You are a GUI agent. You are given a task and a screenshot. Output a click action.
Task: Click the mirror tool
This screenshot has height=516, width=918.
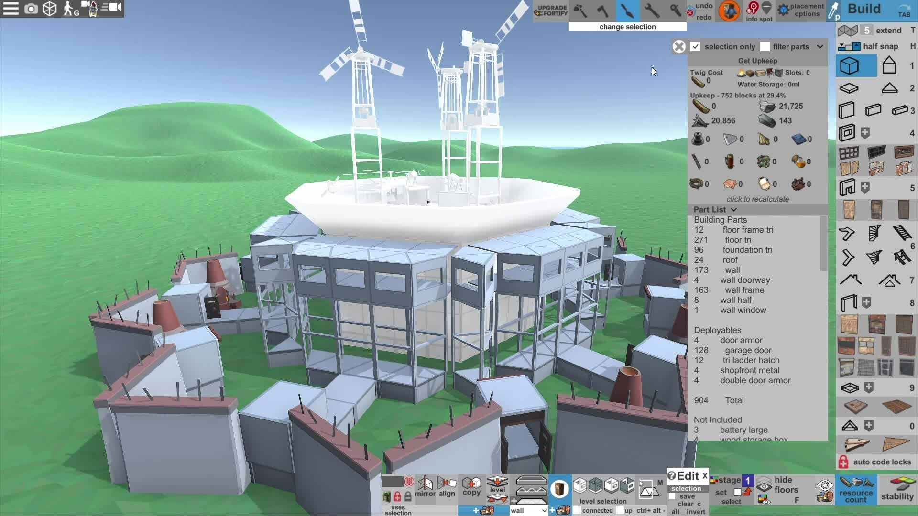(425, 487)
